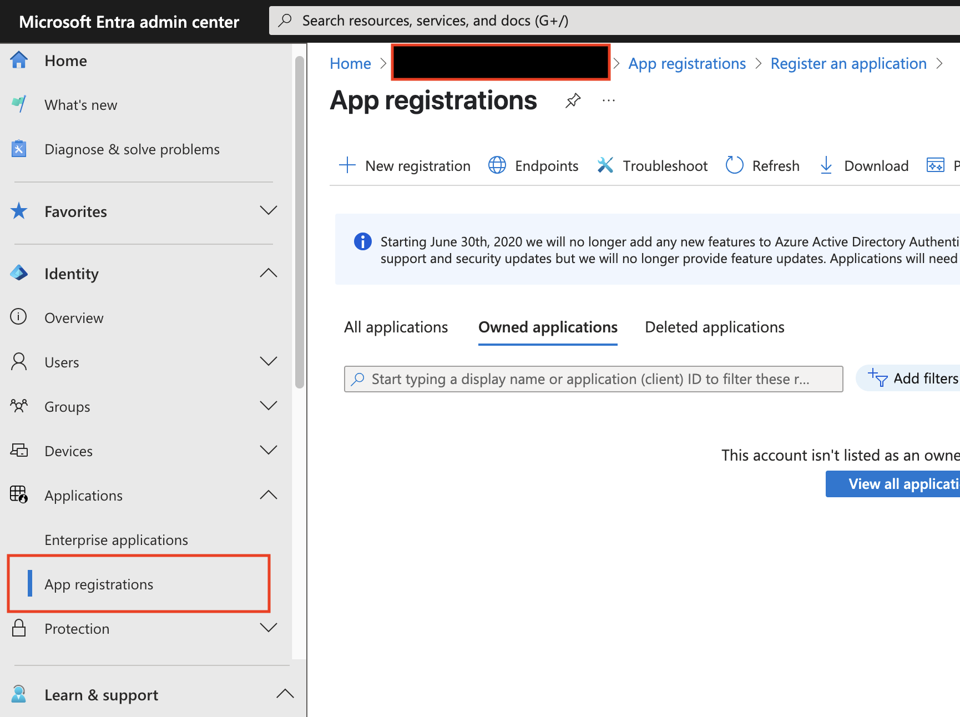Click the What's new sidebar label
Image resolution: width=960 pixels, height=717 pixels.
click(80, 105)
